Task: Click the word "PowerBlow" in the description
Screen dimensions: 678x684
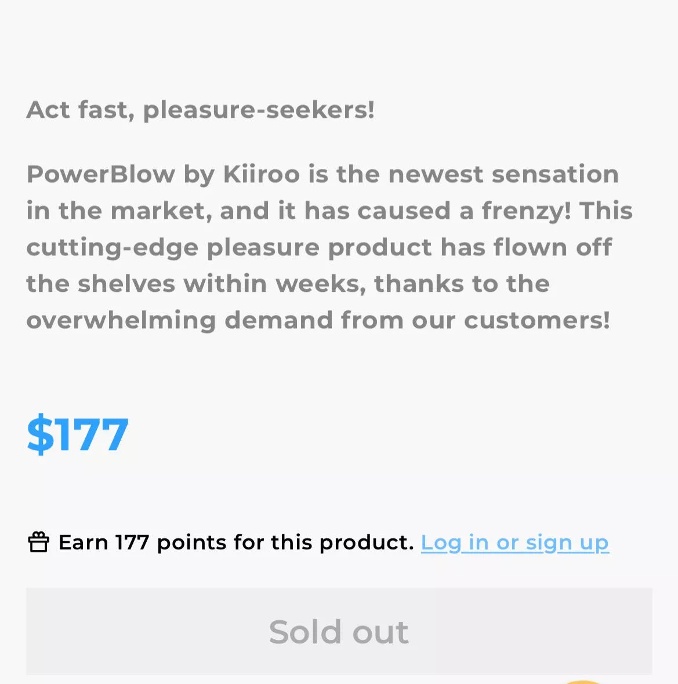Action: pos(100,174)
